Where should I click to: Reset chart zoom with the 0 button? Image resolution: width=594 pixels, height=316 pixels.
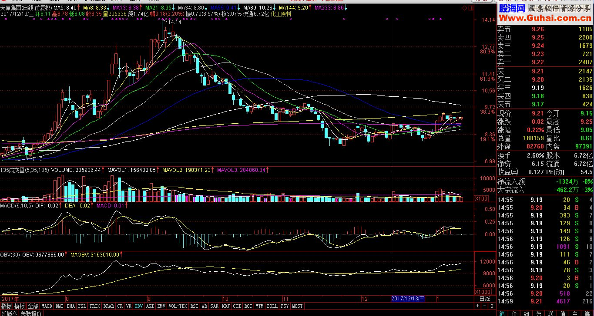pos(492,306)
